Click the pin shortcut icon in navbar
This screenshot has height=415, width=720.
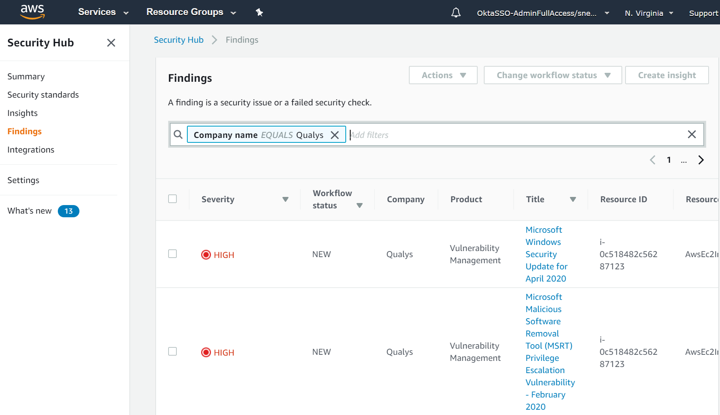click(259, 12)
